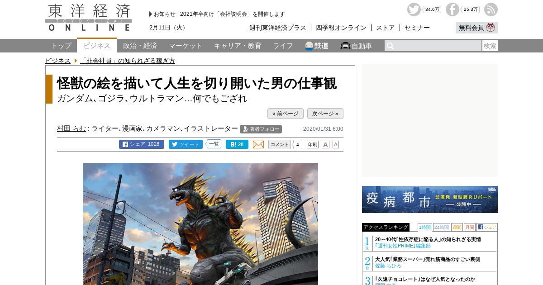Select the larger font size A icon
This screenshot has width=543, height=285.
325,144
